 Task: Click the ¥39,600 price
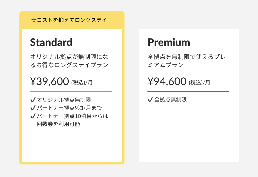pyautogui.click(x=49, y=82)
